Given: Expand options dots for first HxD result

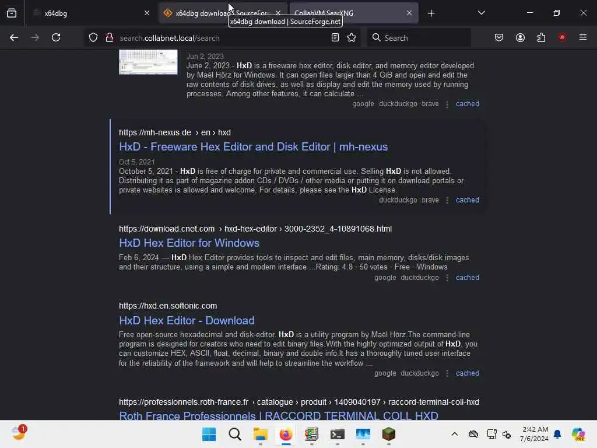Looking at the screenshot, I should pos(447,104).
